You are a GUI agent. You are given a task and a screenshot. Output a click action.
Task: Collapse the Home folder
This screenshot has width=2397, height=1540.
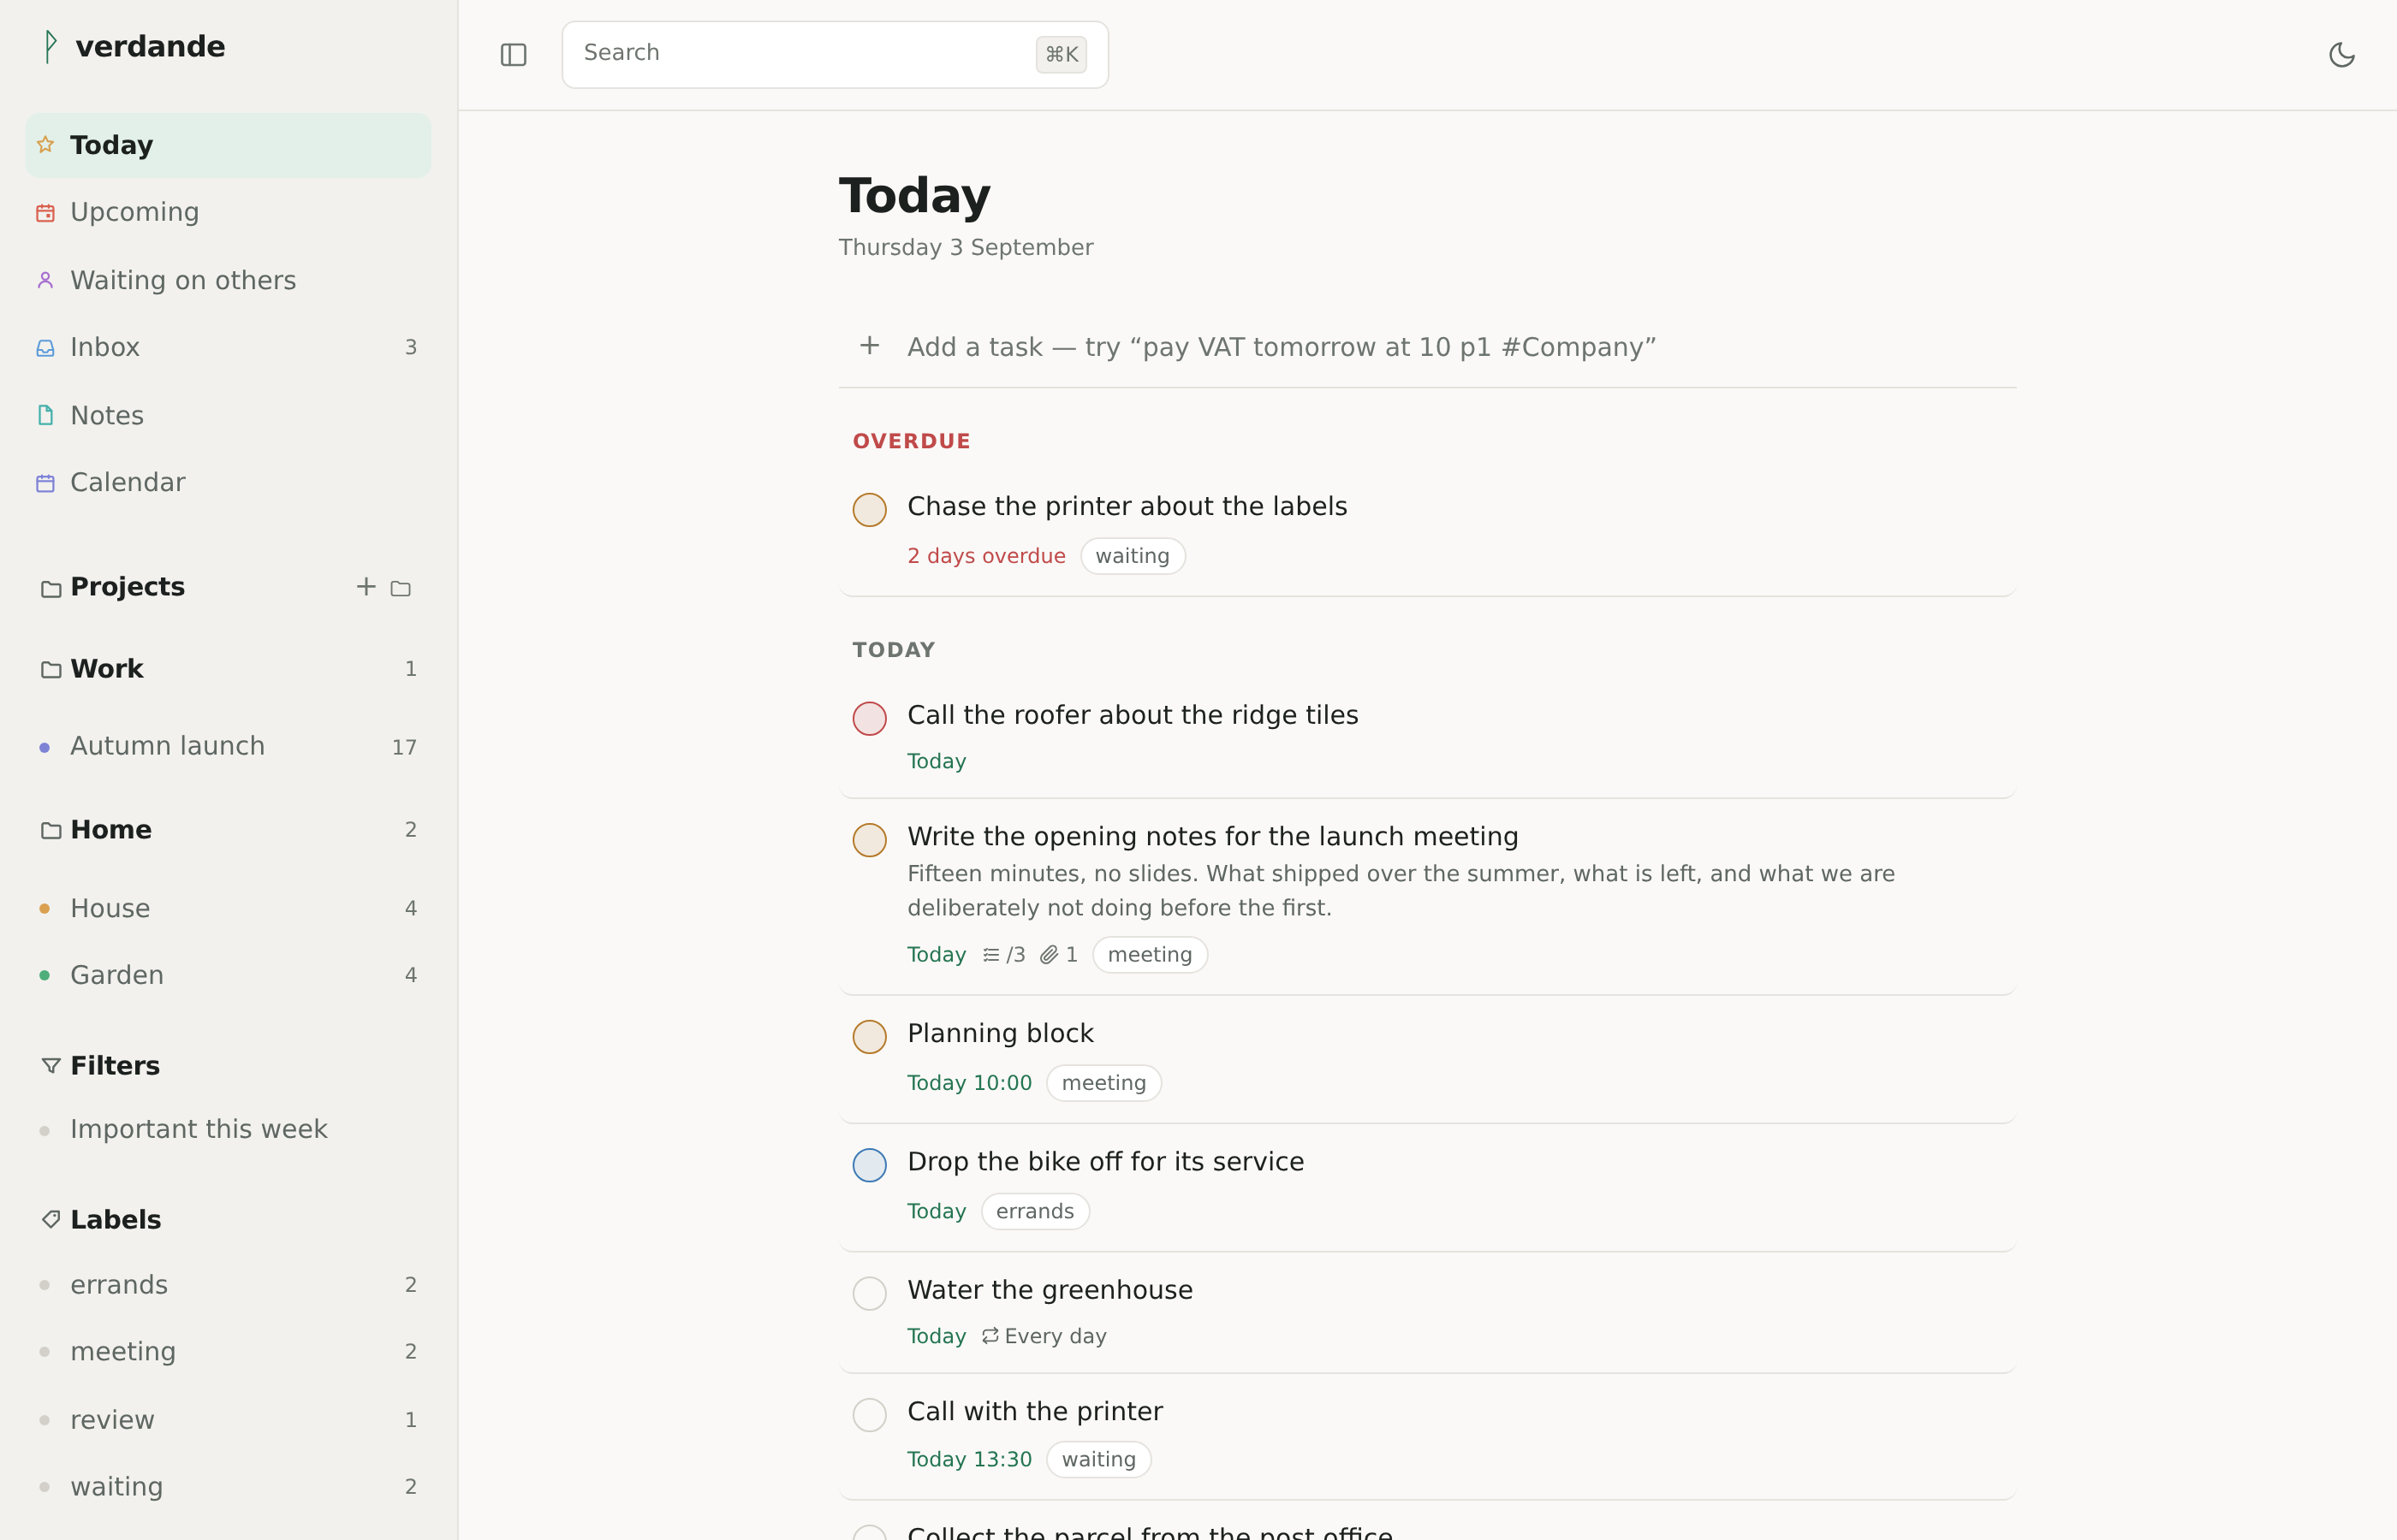coord(228,830)
